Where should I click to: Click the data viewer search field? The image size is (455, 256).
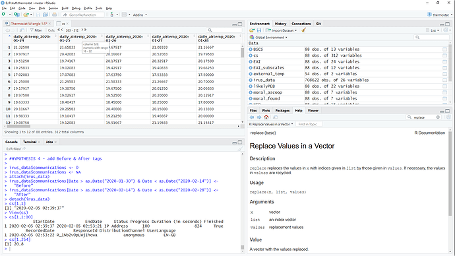[225, 30]
